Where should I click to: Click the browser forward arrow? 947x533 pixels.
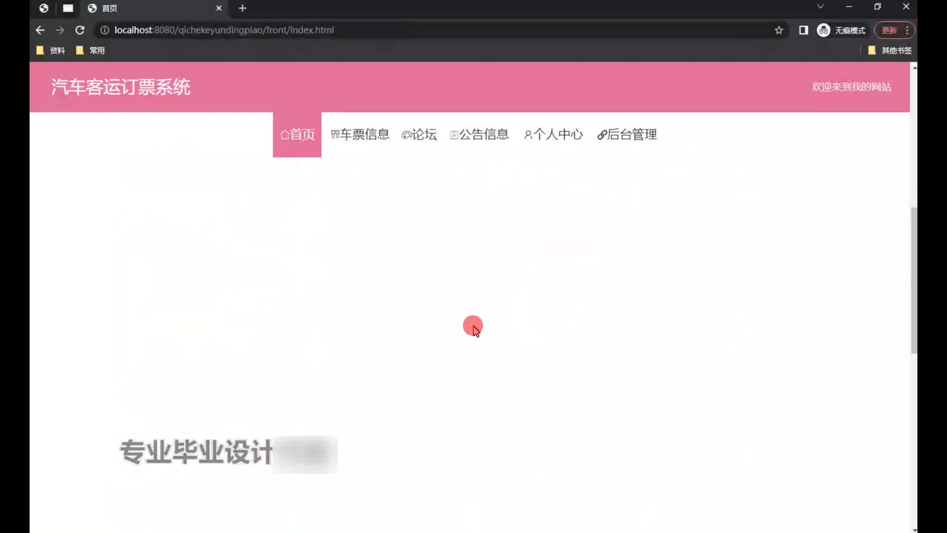click(60, 30)
